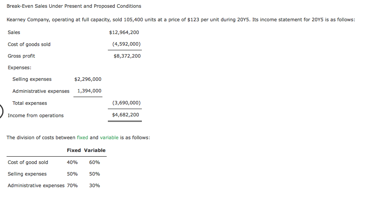This screenshot has height=198, width=368.
Task: Select the Selling expenses amount $2,296,000
Action: pos(88,79)
